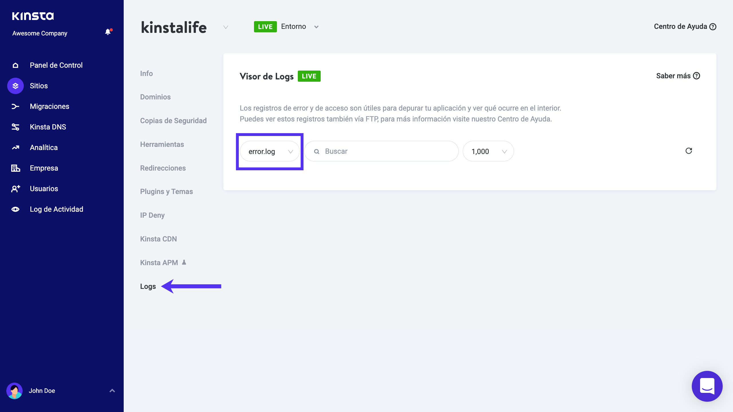Refresh the log viewer
The width and height of the screenshot is (733, 412).
pos(689,151)
